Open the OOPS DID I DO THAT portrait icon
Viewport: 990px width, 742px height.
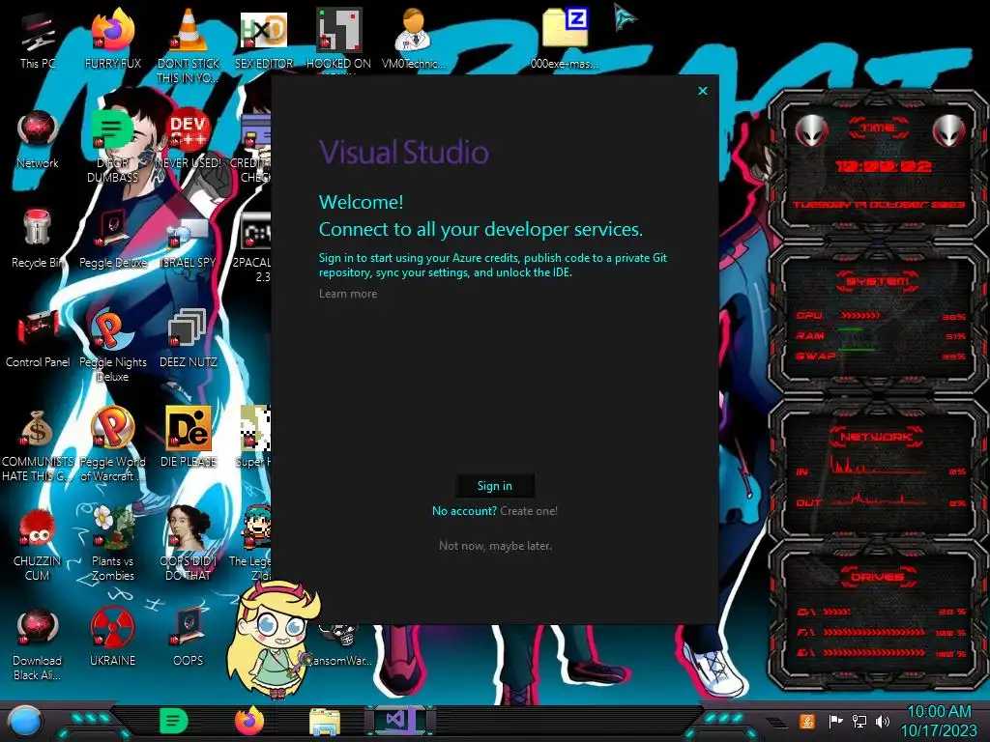click(189, 544)
